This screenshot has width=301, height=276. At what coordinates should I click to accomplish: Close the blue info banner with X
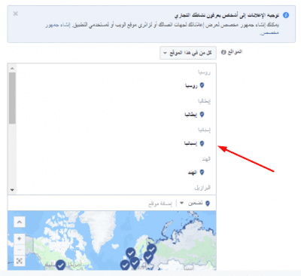coord(16,14)
